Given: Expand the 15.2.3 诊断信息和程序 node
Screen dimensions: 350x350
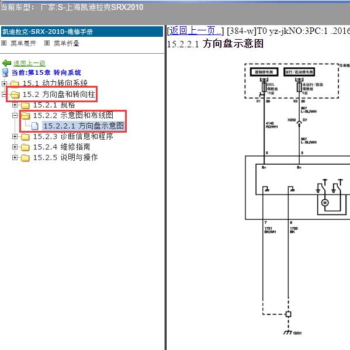Looking at the screenshot, I should (x=15, y=136).
